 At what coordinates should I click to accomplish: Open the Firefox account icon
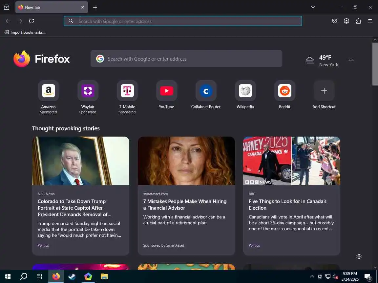point(346,21)
